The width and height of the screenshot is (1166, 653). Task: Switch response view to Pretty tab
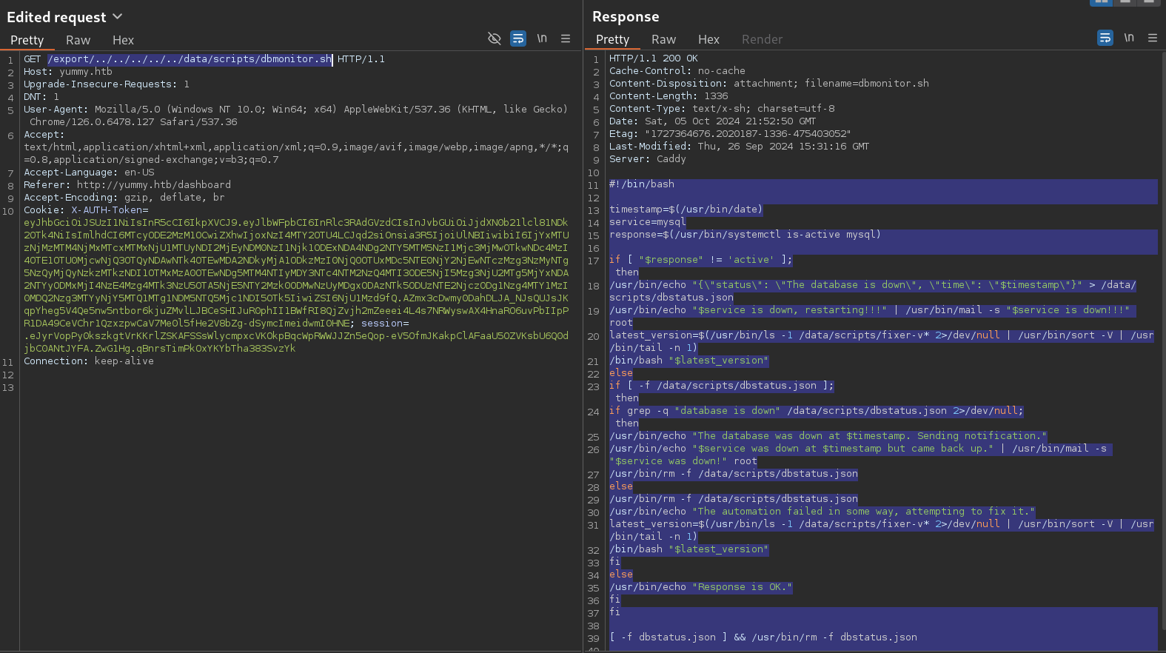pos(613,39)
